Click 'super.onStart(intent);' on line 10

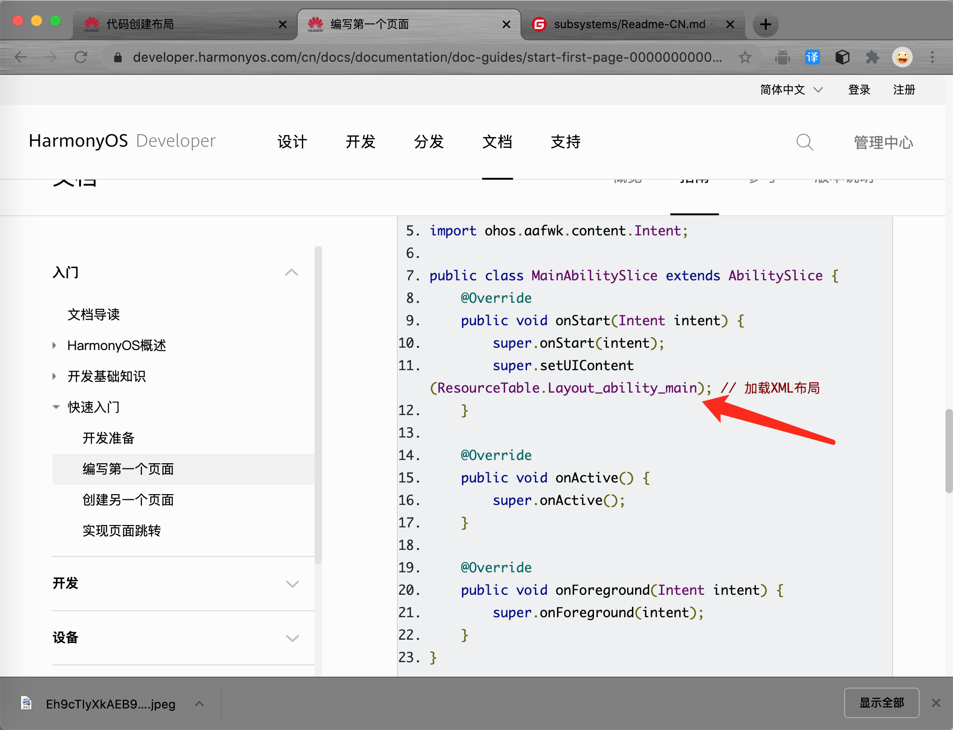579,343
